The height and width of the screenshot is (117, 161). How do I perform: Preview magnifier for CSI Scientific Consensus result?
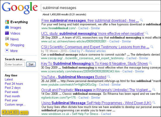click(152, 47)
